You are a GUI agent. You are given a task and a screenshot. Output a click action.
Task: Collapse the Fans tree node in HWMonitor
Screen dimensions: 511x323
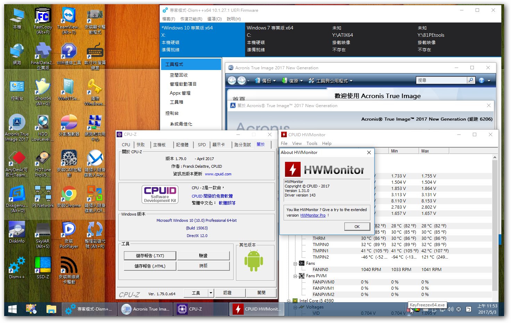(x=295, y=263)
